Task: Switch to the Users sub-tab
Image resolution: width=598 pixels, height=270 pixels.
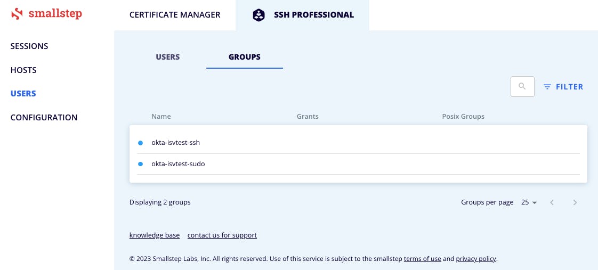Action: (167, 57)
